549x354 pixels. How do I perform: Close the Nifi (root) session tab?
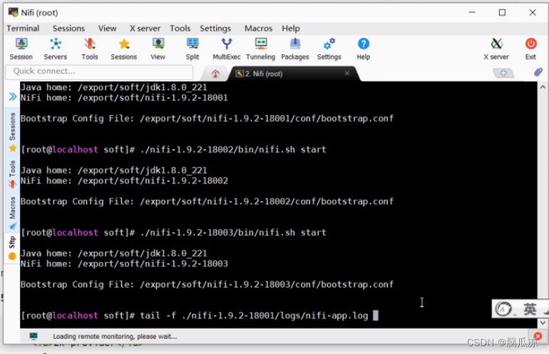tap(347, 74)
